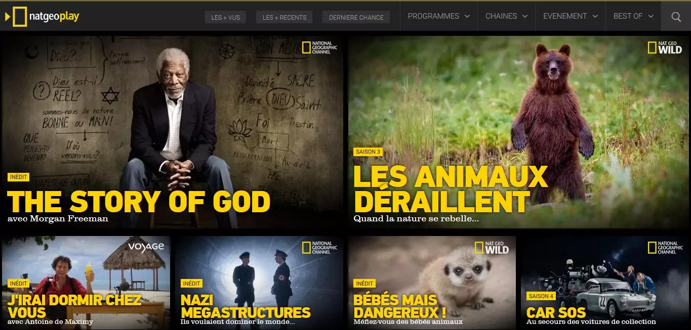Expand the PROGRAMMES dropdown menu

click(x=438, y=16)
